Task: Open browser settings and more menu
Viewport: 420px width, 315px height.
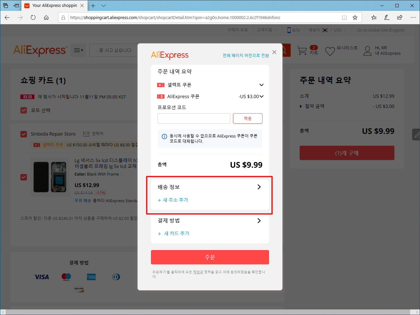Action: point(413,17)
